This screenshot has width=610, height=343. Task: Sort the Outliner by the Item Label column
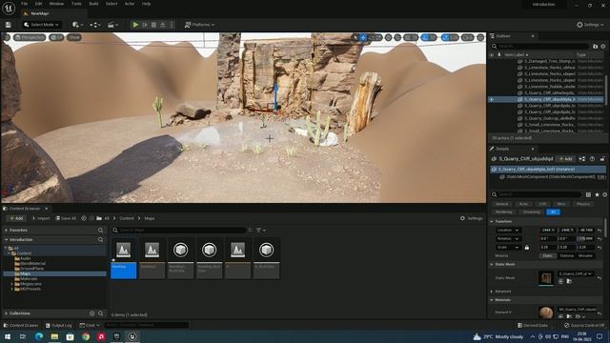pyautogui.click(x=516, y=55)
